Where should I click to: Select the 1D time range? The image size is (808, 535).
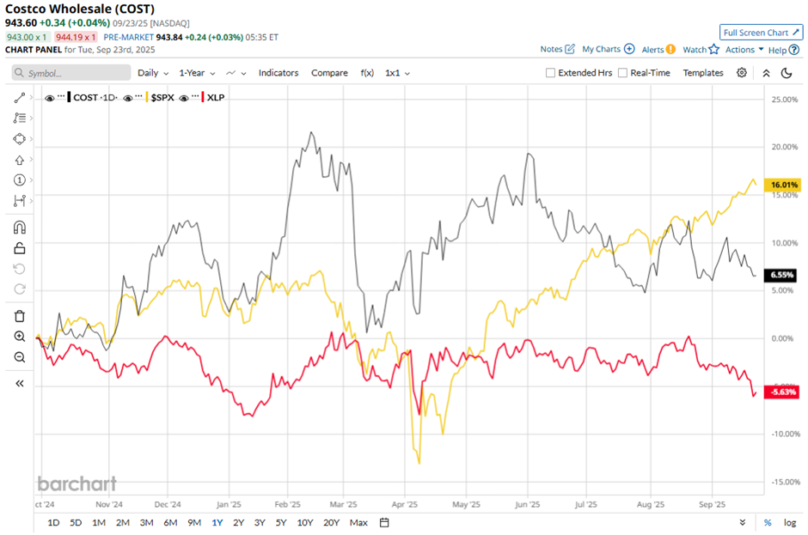pos(53,523)
